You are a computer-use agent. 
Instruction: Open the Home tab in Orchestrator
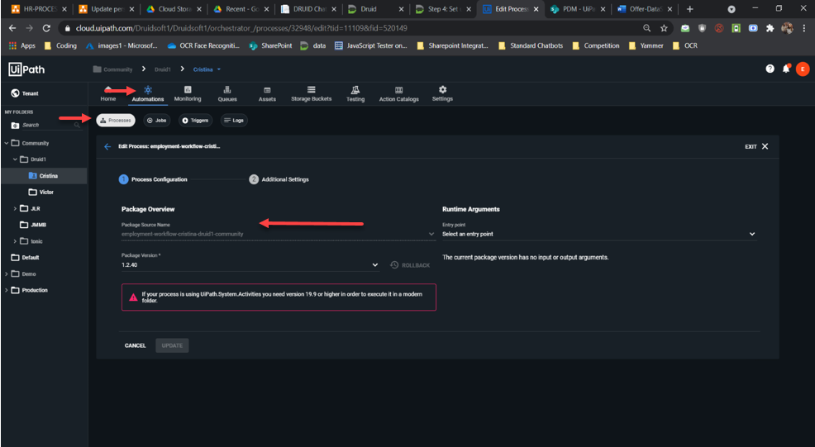click(108, 93)
